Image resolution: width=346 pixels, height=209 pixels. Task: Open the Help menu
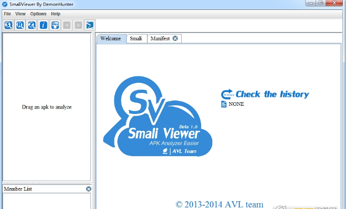tap(56, 14)
